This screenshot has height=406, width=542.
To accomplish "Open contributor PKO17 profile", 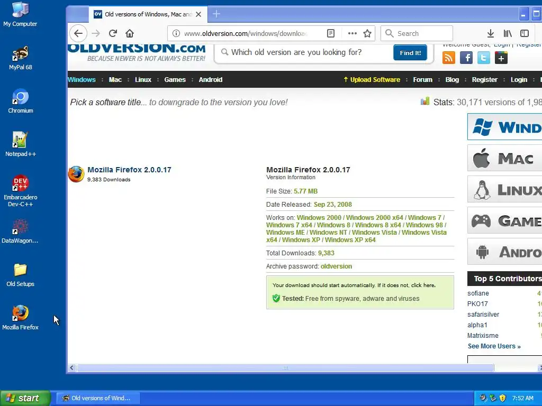I will (477, 304).
